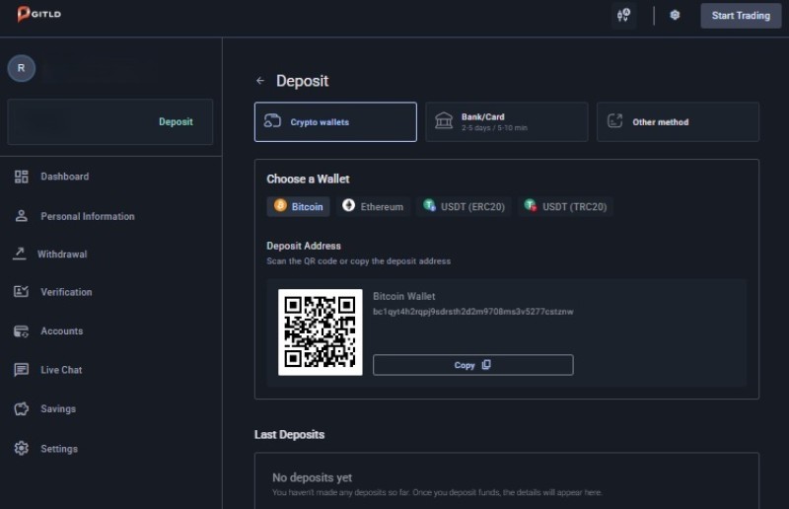Viewport: 789px width, 509px height.
Task: Open the Other method deposit tab
Action: [x=678, y=122]
